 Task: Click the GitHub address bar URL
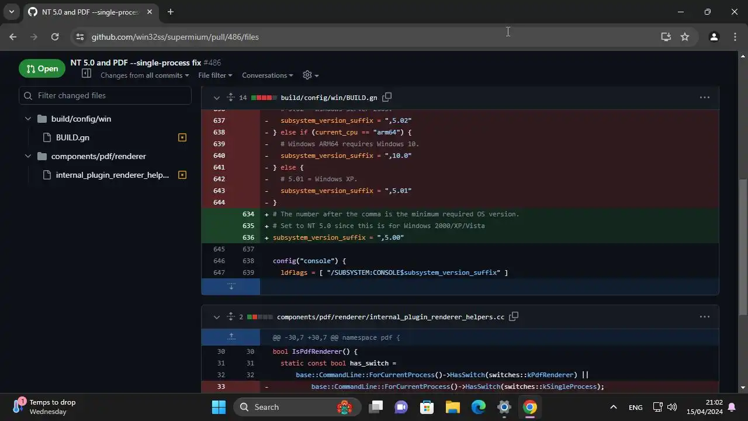tap(175, 37)
